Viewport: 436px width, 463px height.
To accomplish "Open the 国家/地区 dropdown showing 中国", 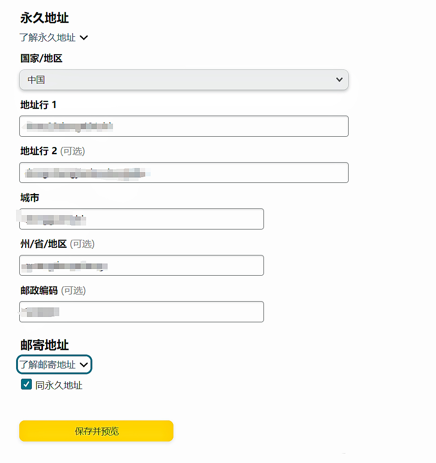I will (184, 80).
